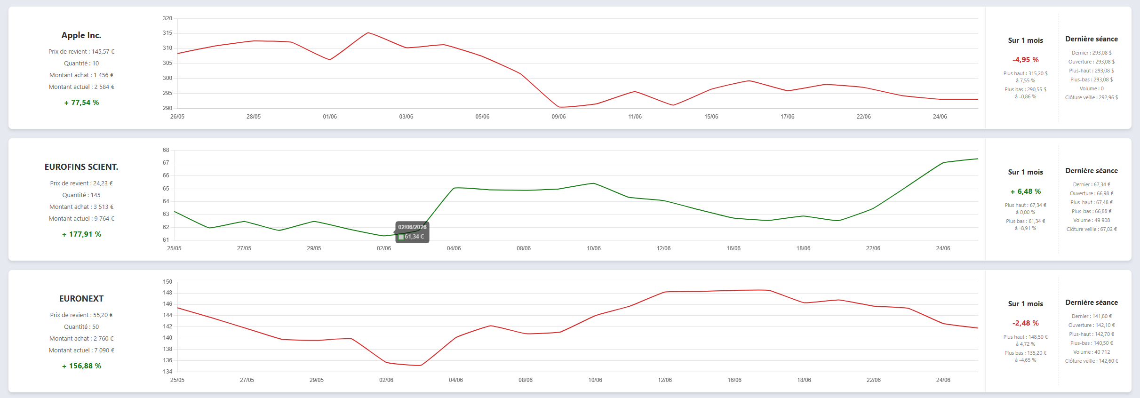Image resolution: width=1140 pixels, height=398 pixels.
Task: Click Apple 'Ouverture : 293,08 $' line
Action: (x=1092, y=62)
